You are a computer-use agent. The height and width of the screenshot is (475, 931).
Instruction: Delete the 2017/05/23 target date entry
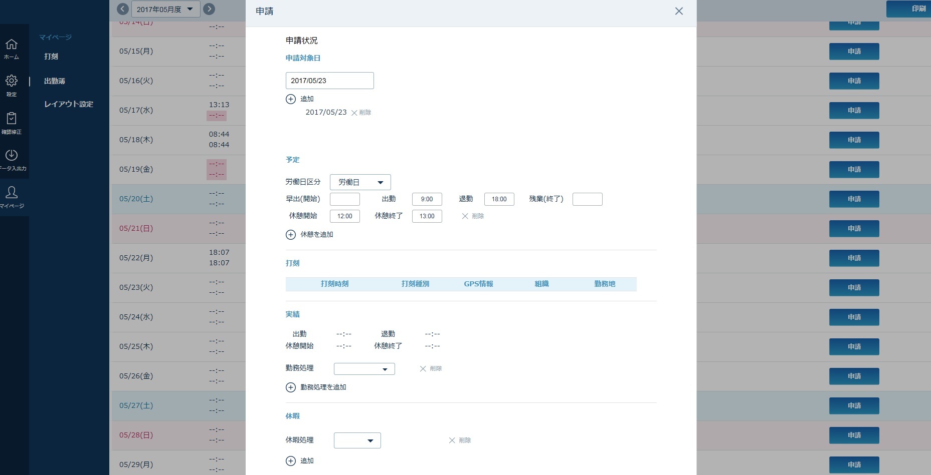pyautogui.click(x=361, y=113)
